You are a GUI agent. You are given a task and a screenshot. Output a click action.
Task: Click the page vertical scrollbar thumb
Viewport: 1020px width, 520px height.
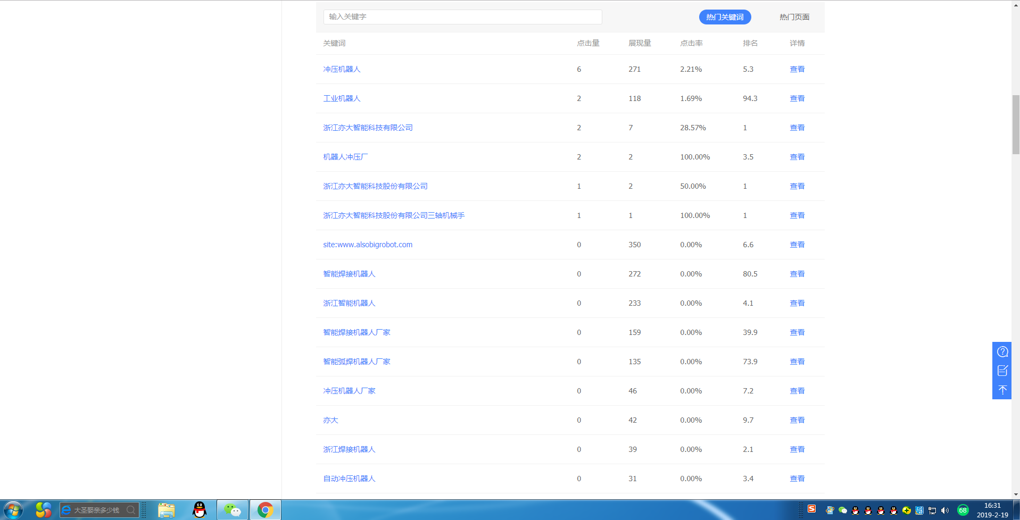1015,125
